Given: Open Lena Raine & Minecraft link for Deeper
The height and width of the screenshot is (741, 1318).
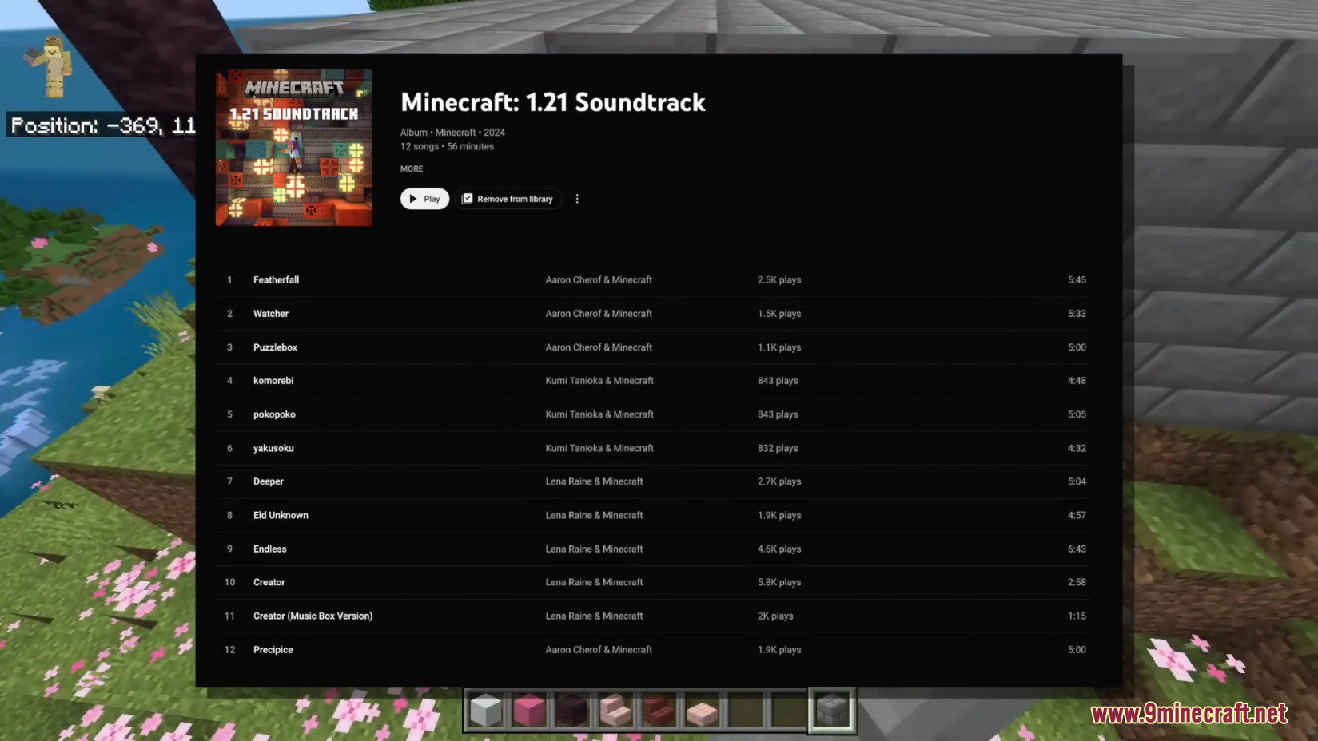Looking at the screenshot, I should (x=594, y=481).
